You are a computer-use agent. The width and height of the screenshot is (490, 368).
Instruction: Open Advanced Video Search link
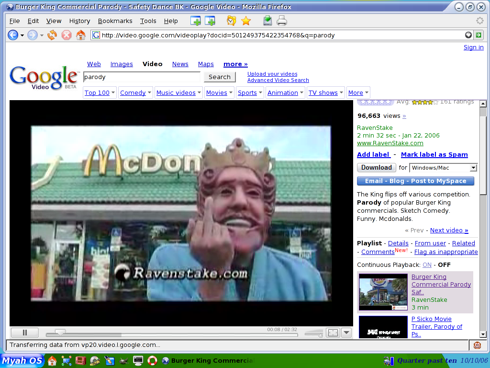pos(278,80)
